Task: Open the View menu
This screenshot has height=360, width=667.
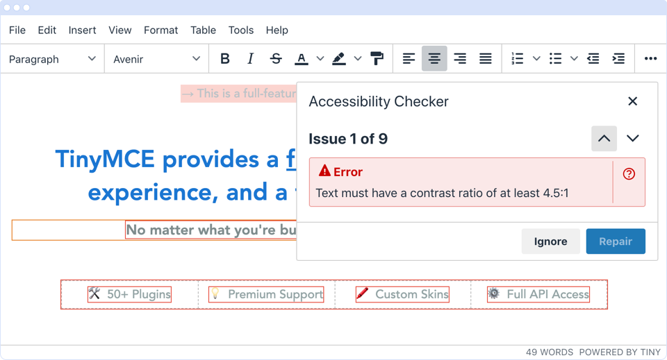Action: pyautogui.click(x=120, y=30)
